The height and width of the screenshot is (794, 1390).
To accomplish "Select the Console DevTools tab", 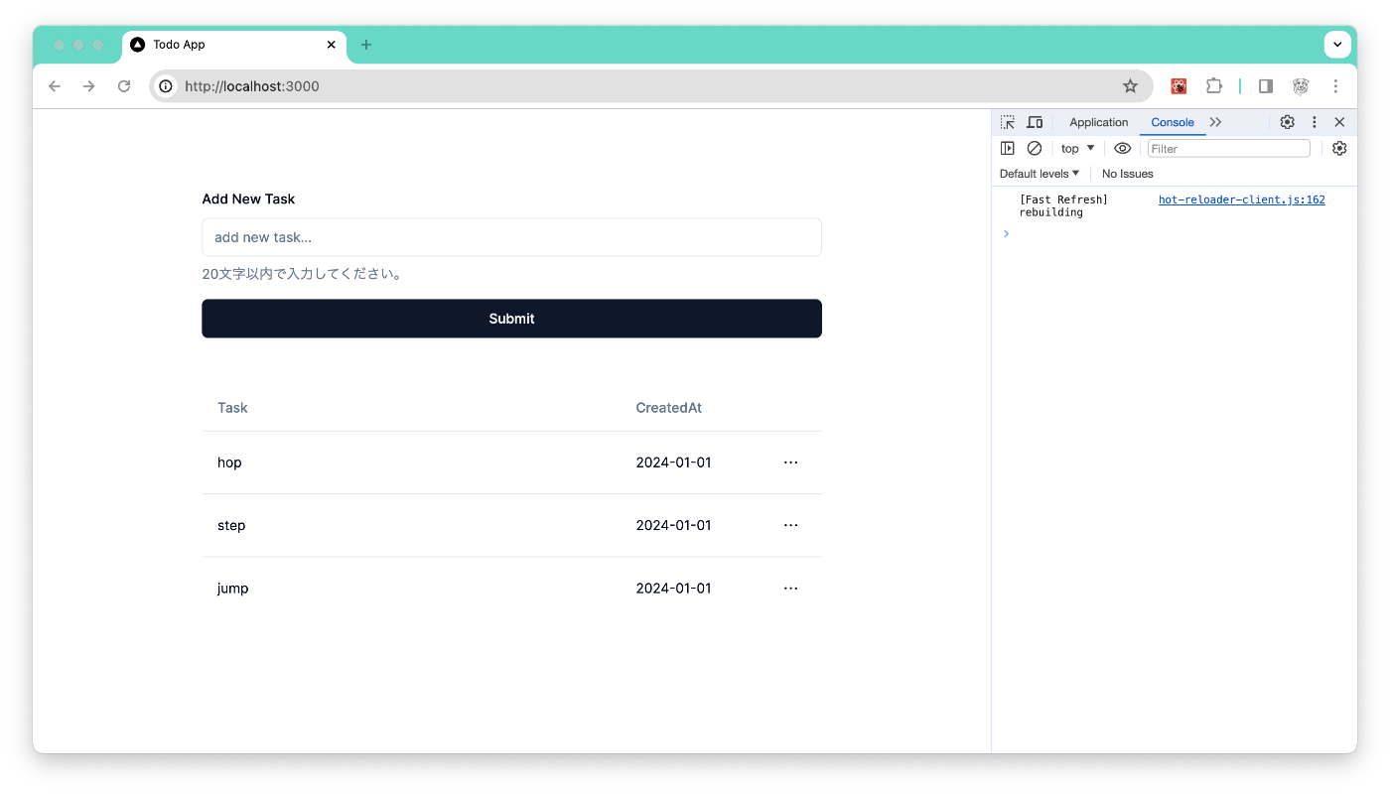I will [x=1173, y=122].
